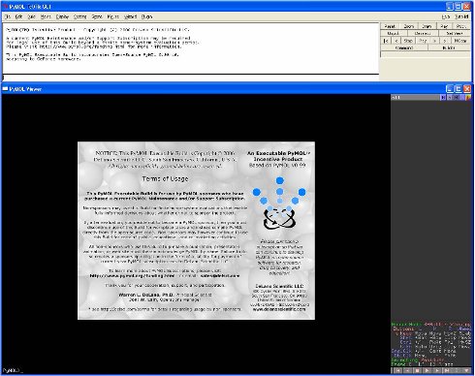This screenshot has width=475, height=376.
Task: Open the Build menu
Action: (31, 16)
